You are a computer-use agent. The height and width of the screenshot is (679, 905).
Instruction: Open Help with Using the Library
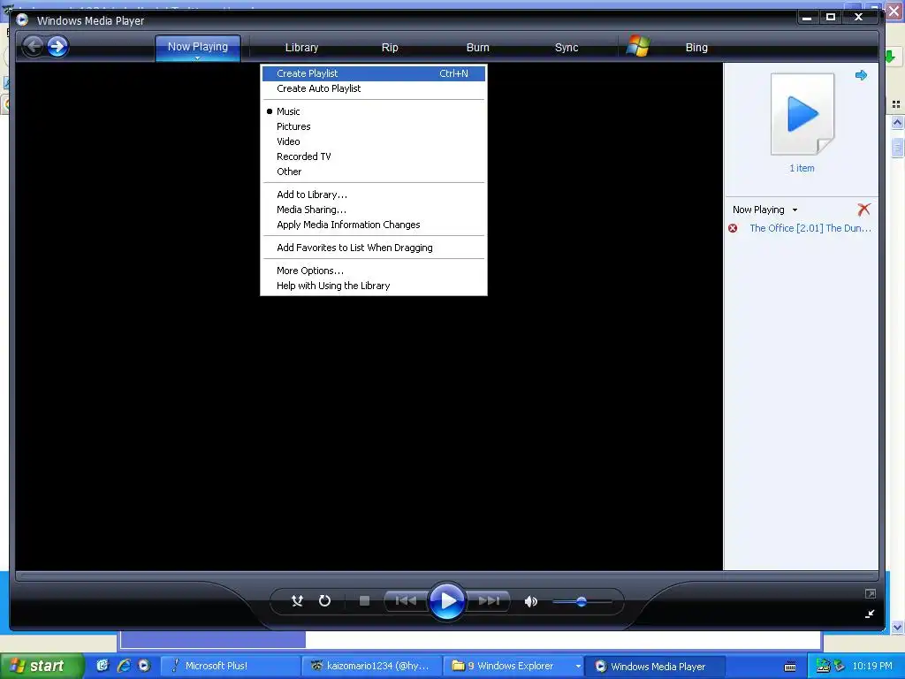coord(374,286)
